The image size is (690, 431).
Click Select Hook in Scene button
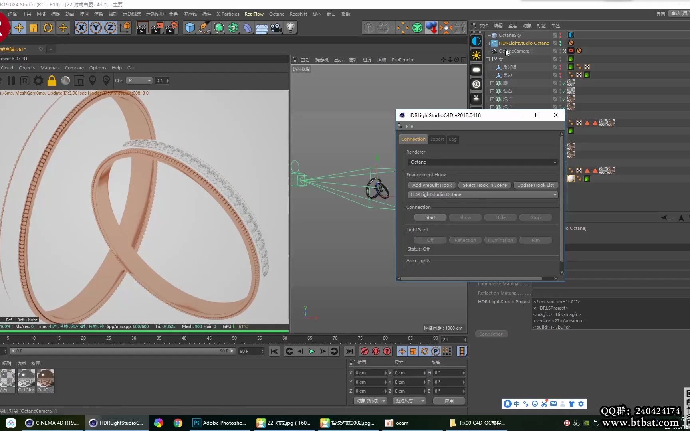click(484, 185)
